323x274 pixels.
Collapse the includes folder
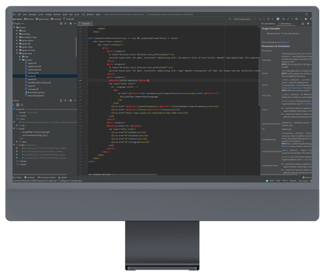point(20,60)
